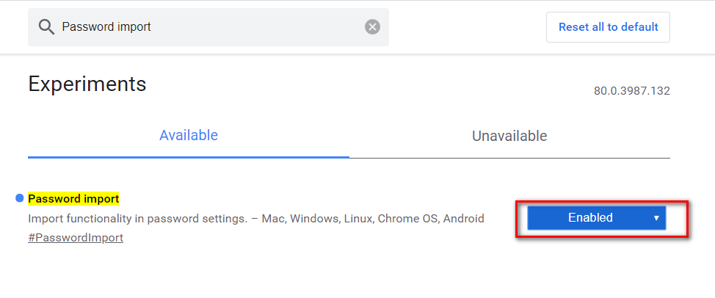Click the Experiments page heading
The height and width of the screenshot is (298, 715).
(87, 84)
